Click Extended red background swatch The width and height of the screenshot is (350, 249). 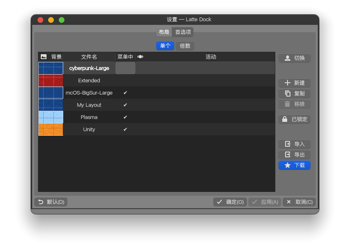(51, 80)
